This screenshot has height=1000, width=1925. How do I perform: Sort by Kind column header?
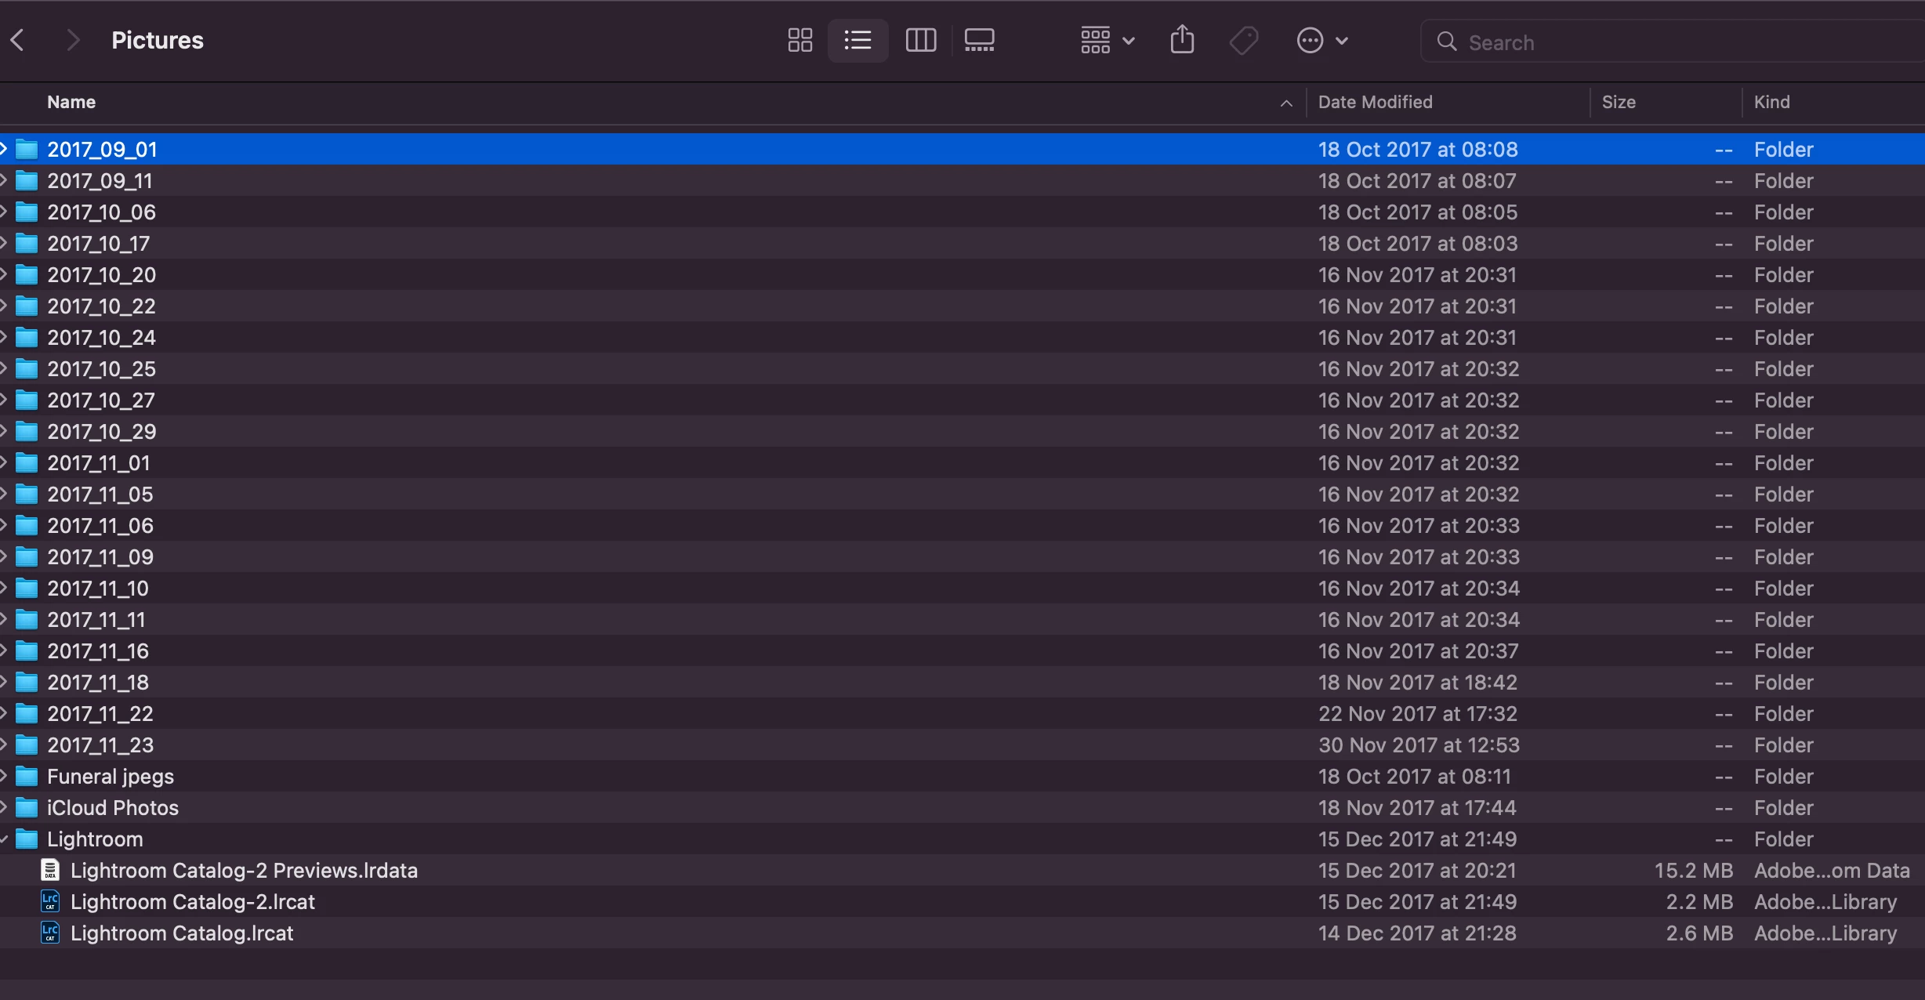click(x=1771, y=102)
